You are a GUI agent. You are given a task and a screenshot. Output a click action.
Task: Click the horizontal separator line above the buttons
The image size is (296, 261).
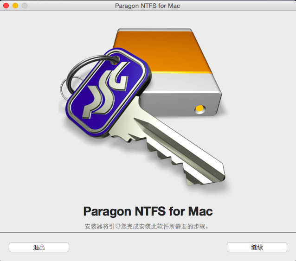(148, 232)
